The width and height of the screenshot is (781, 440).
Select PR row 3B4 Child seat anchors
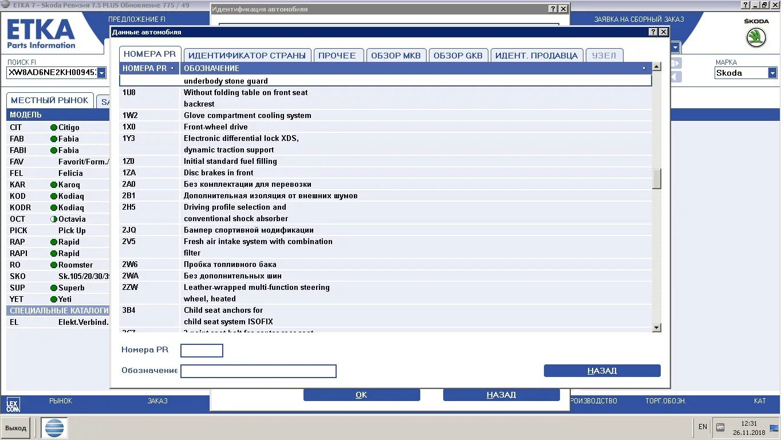point(386,316)
